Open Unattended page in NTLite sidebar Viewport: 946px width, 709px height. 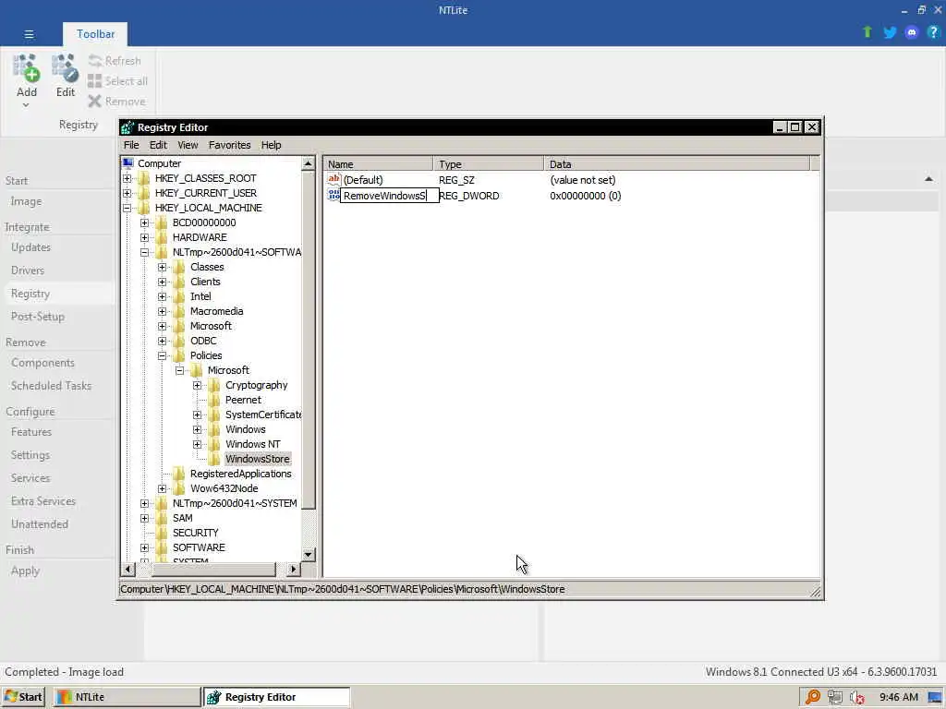coord(39,524)
